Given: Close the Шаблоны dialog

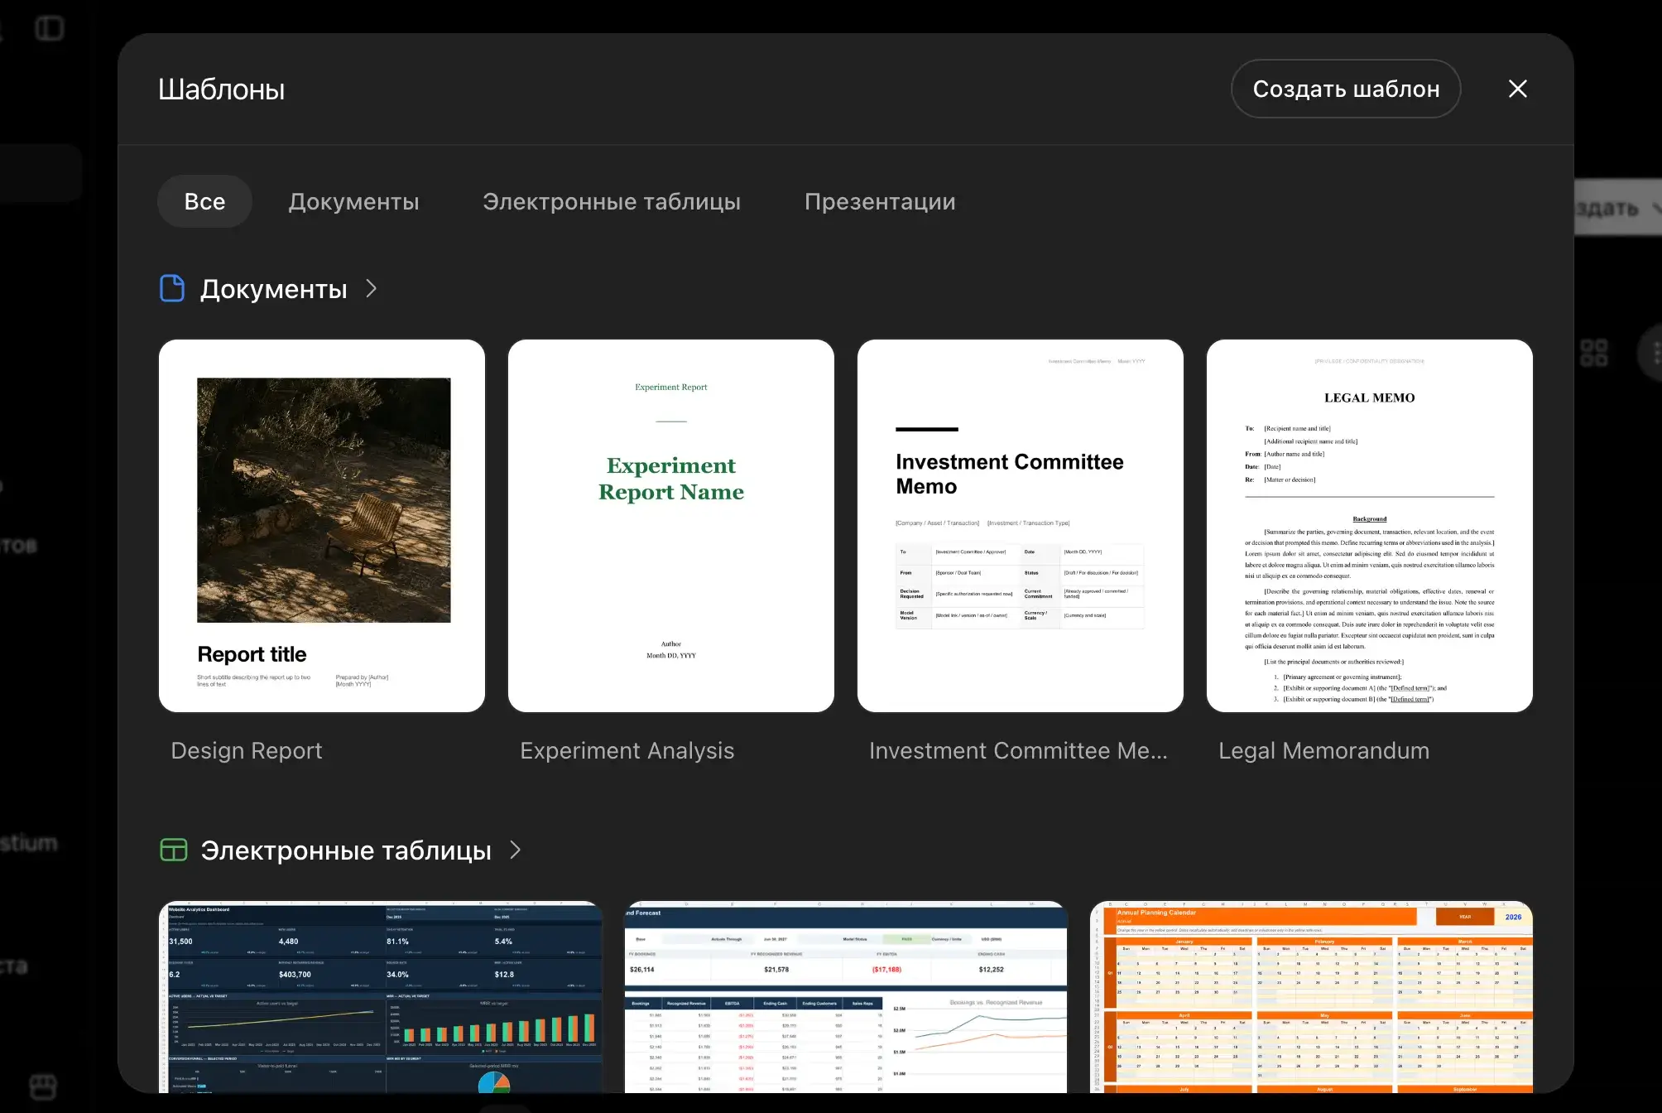Looking at the screenshot, I should pos(1517,89).
